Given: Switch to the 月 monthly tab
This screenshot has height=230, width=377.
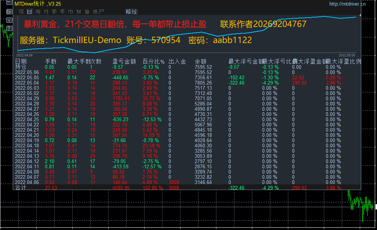Looking at the screenshot, I should click(x=46, y=12).
